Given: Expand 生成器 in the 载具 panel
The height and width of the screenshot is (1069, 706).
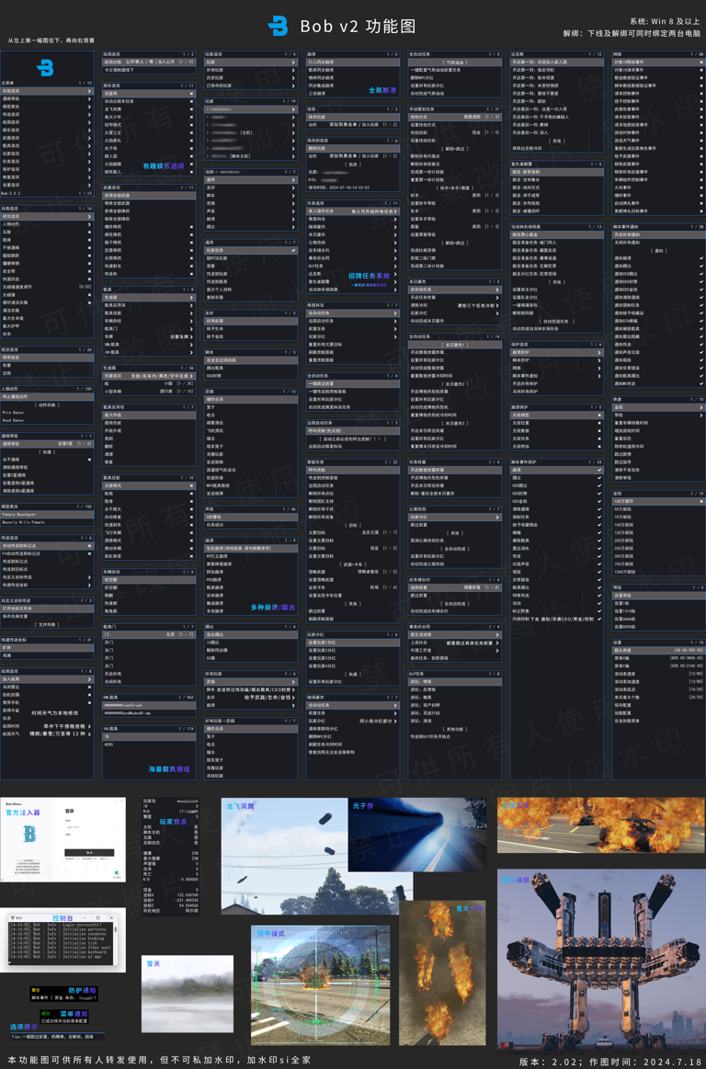Looking at the screenshot, I should click(x=147, y=298).
